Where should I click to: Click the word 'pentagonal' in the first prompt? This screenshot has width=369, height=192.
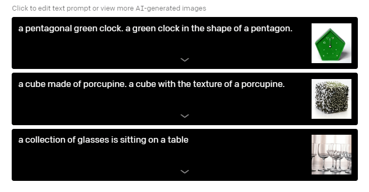48,29
